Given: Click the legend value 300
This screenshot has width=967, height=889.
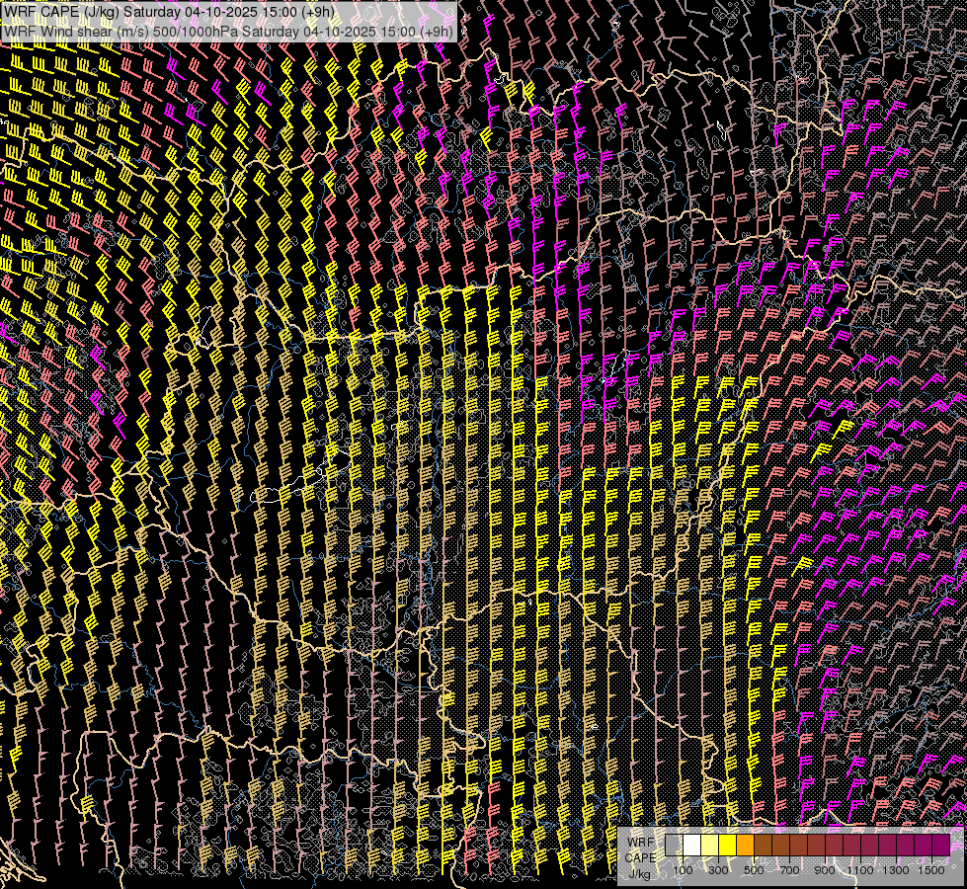Looking at the screenshot, I should (718, 870).
